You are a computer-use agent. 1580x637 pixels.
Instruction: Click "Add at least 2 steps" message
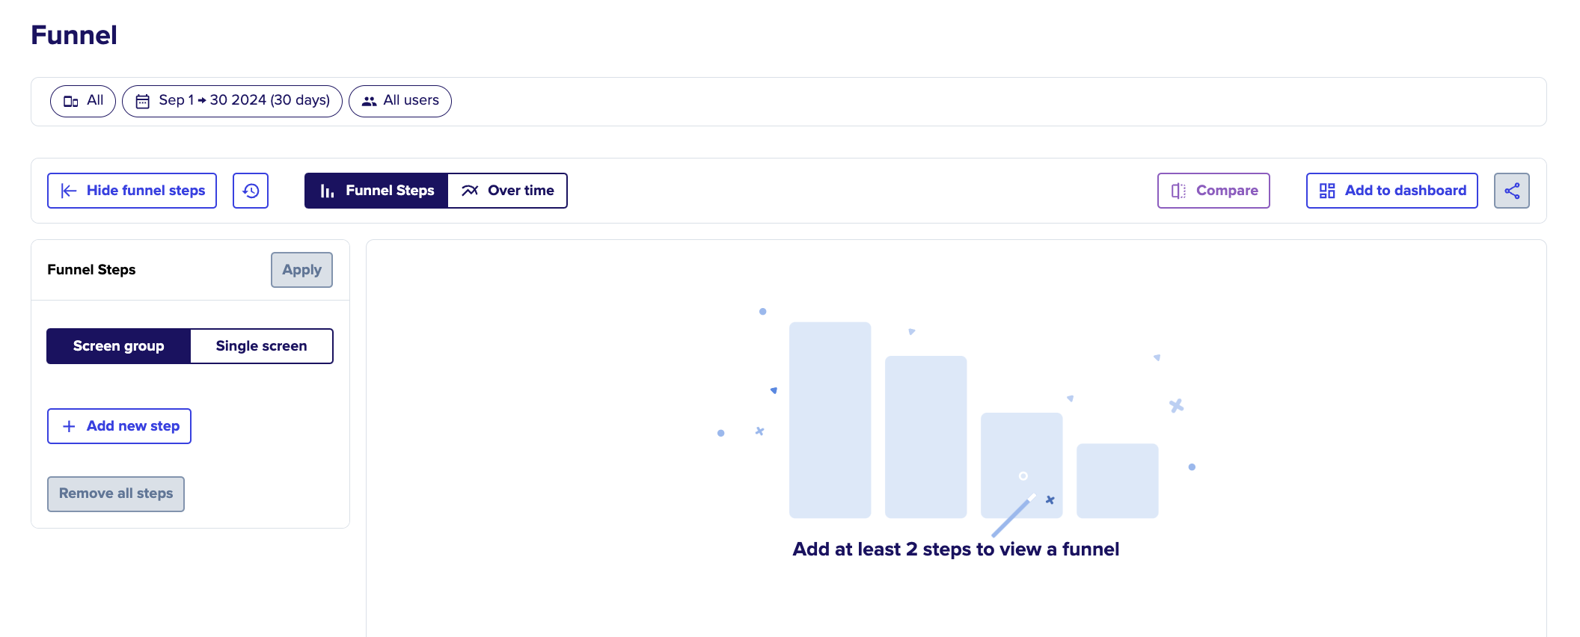[956, 550]
